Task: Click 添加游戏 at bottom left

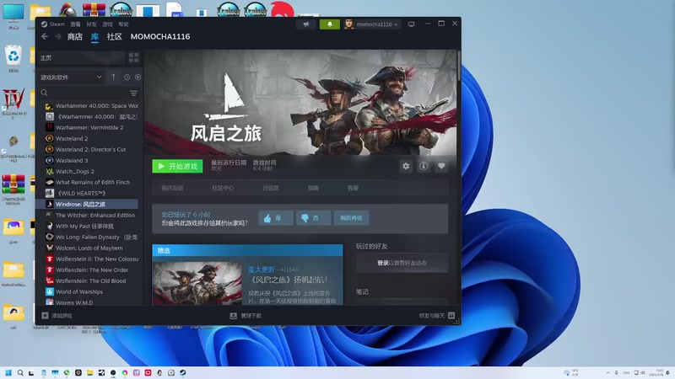Action: pos(57,315)
